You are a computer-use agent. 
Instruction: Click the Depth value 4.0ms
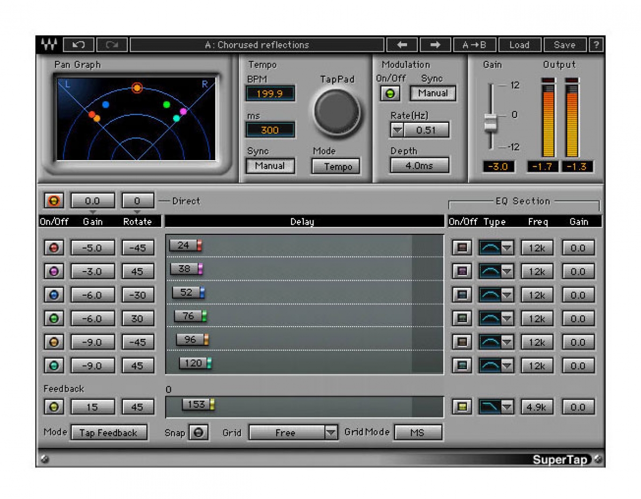click(x=419, y=165)
